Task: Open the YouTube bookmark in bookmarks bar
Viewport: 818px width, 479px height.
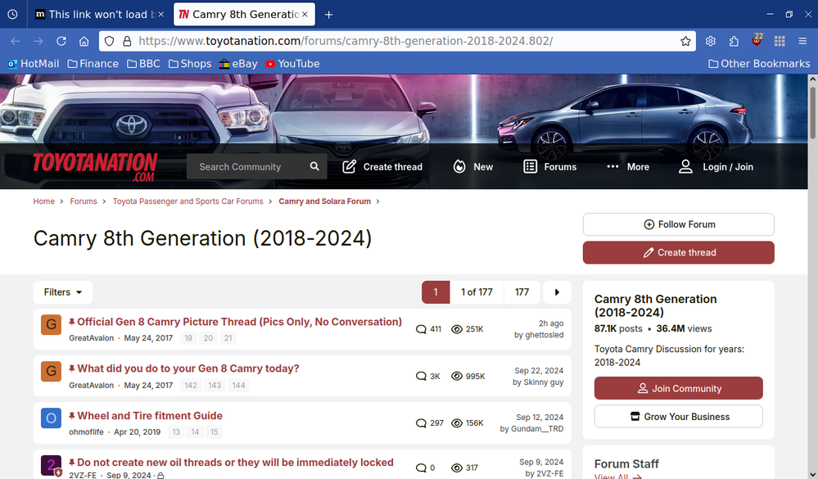Action: [x=292, y=63]
